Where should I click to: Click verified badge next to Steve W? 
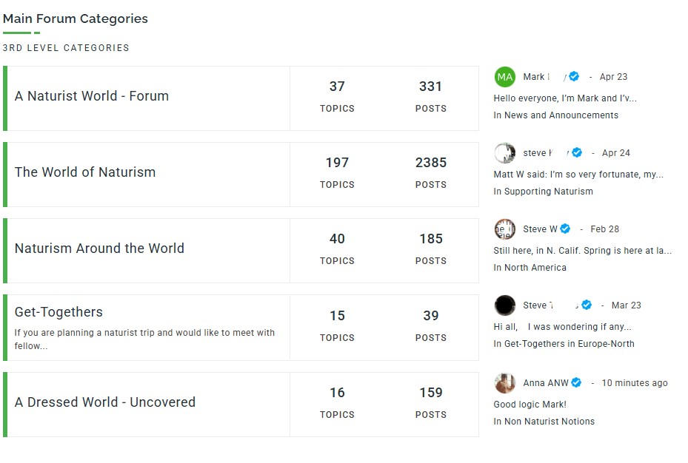(565, 229)
